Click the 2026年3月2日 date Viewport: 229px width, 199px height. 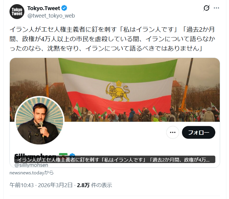coord(55,185)
